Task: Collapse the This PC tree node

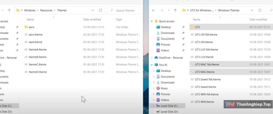Action: (x=152, y=65)
